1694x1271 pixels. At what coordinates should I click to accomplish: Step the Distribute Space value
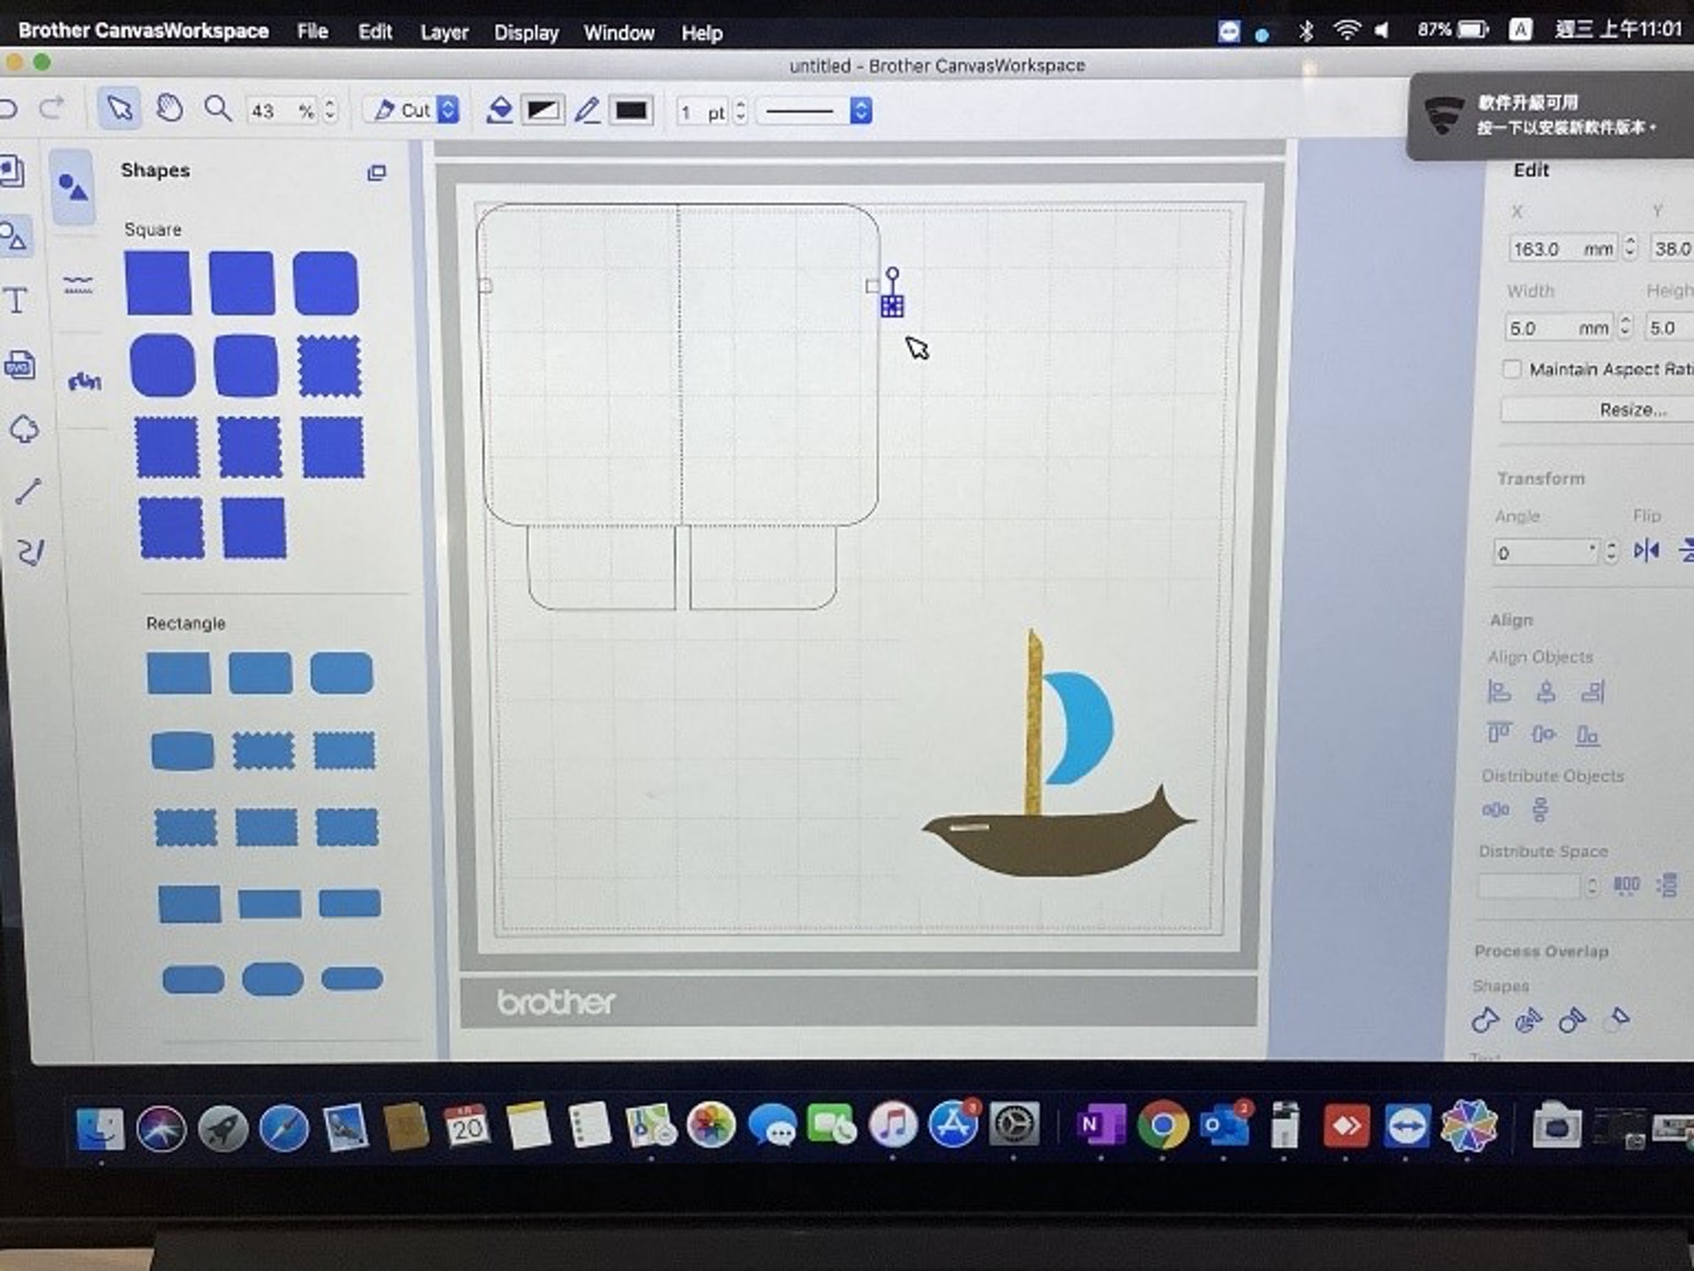pyautogui.click(x=1592, y=886)
